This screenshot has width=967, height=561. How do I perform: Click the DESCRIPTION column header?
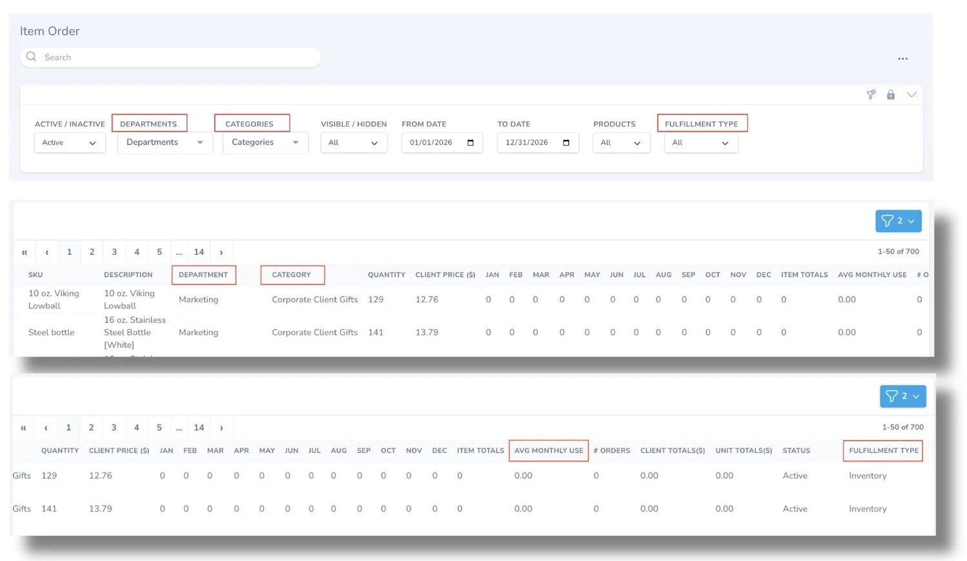[x=128, y=275]
